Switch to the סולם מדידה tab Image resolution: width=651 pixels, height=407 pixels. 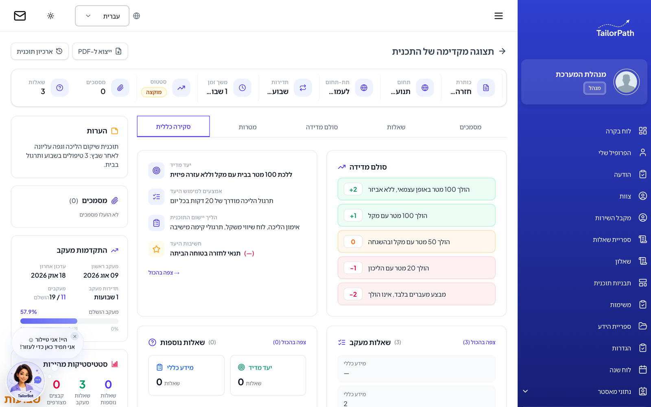tap(322, 127)
